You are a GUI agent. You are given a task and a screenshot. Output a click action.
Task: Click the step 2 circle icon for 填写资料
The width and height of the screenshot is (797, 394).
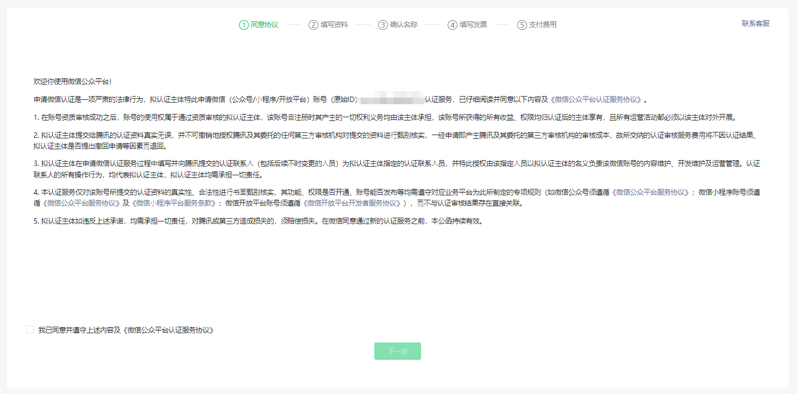[313, 25]
